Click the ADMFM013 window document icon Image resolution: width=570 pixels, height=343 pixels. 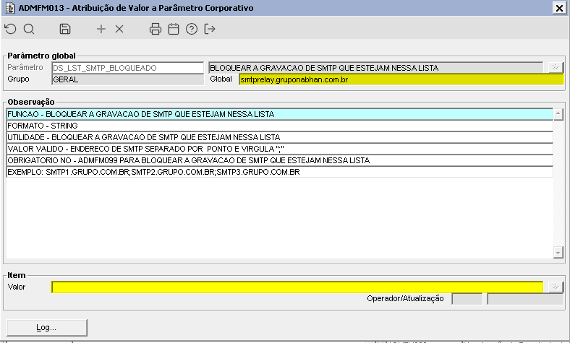point(10,8)
